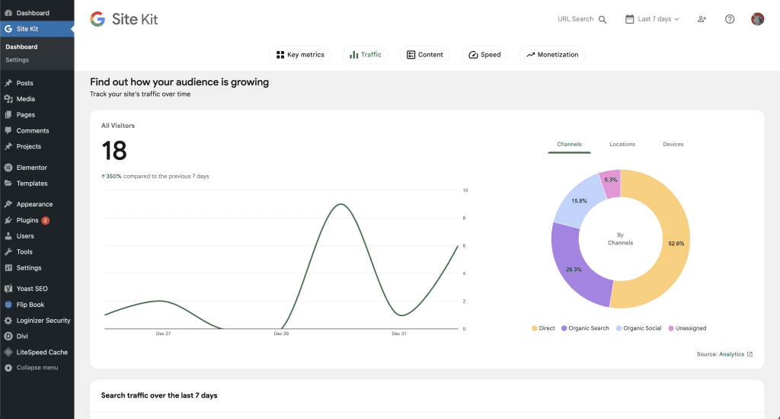780x419 pixels.
Task: Click the Appearance brush icon
Action: tap(8, 204)
